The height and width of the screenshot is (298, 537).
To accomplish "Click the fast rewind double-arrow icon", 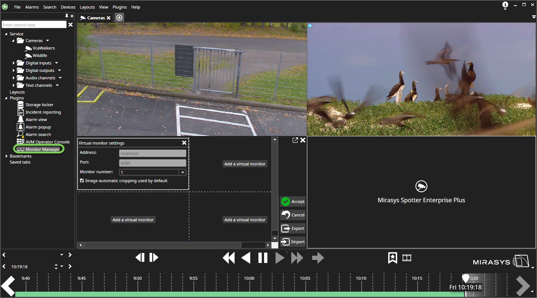I will tap(229, 258).
